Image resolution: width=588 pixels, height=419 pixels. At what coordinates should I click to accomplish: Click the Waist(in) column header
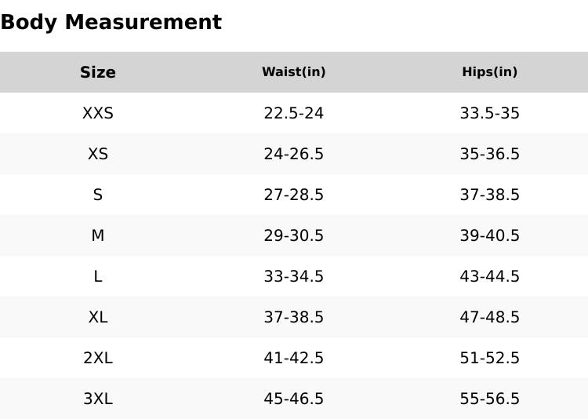294,72
